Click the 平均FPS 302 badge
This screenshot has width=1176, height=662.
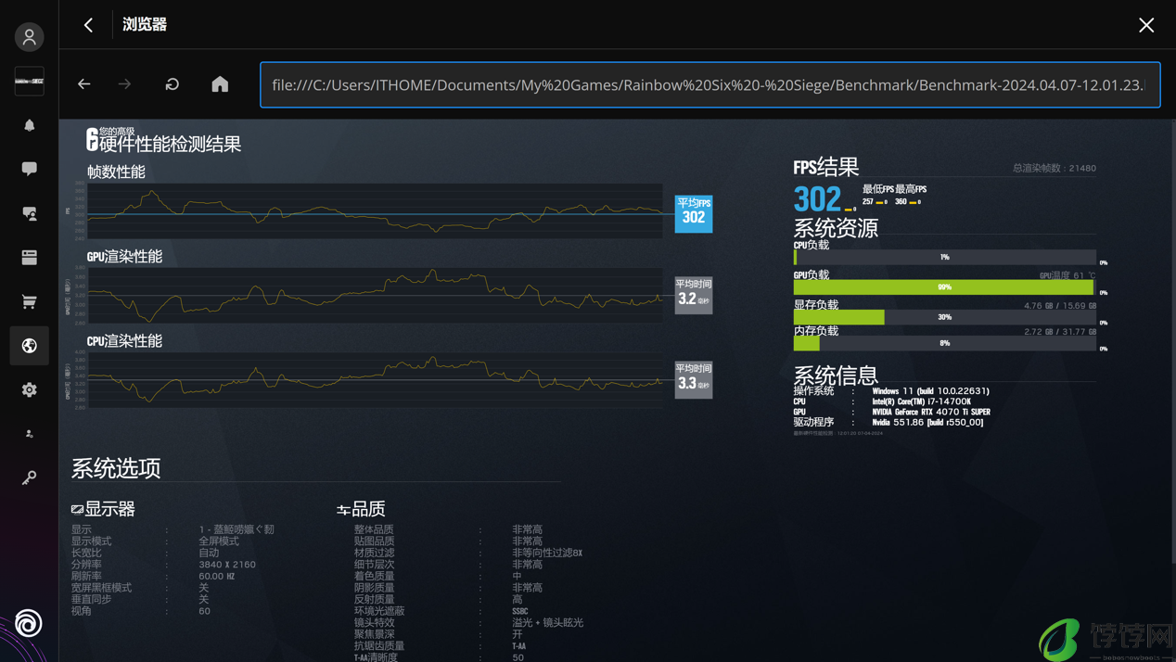pos(694,213)
